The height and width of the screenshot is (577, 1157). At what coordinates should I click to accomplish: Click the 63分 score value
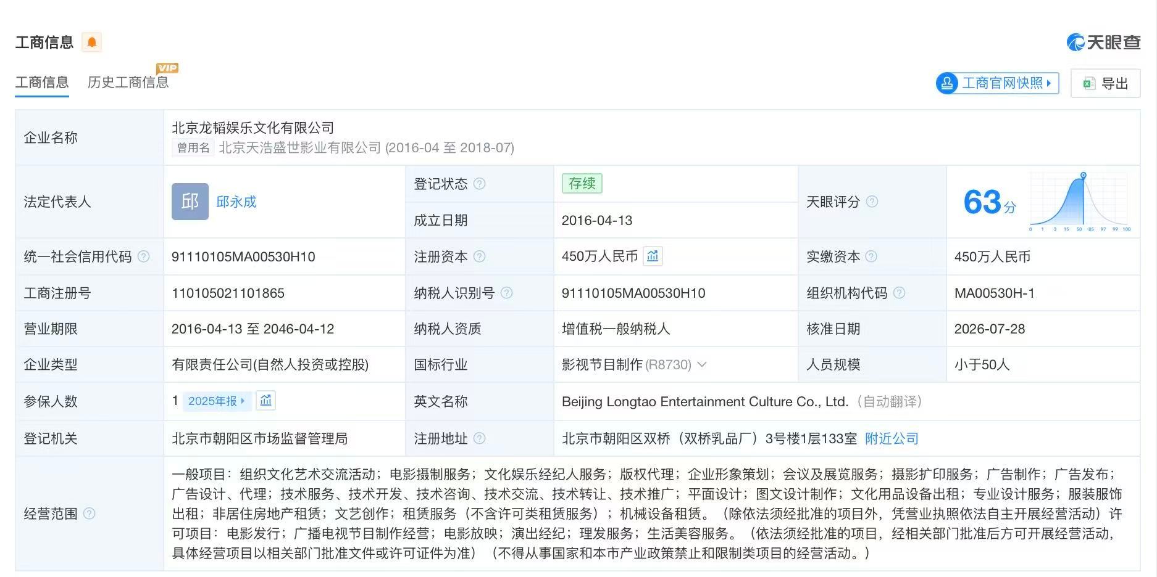pos(989,202)
